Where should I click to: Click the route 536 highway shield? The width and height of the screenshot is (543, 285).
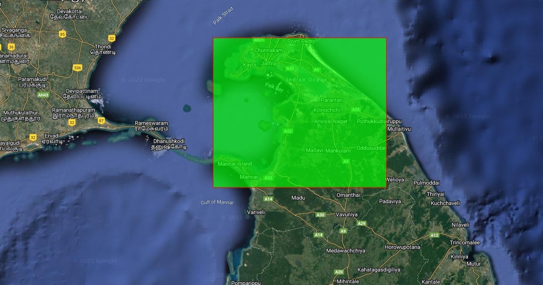(77, 68)
